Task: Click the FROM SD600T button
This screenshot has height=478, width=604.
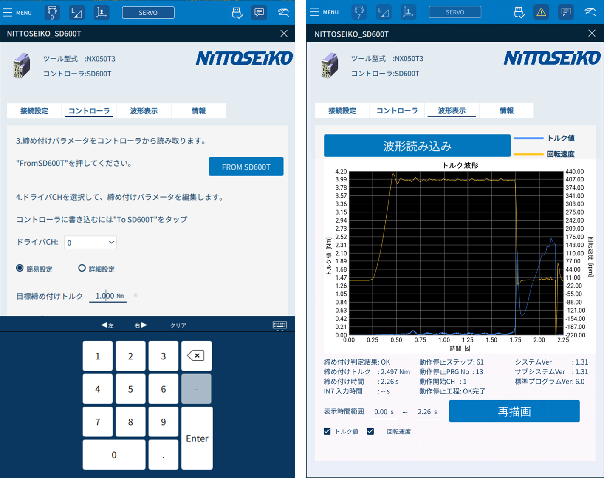Action: tap(246, 167)
